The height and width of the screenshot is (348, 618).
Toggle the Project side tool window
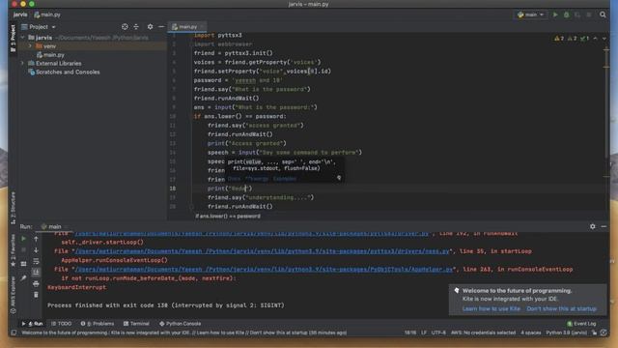coord(13,39)
